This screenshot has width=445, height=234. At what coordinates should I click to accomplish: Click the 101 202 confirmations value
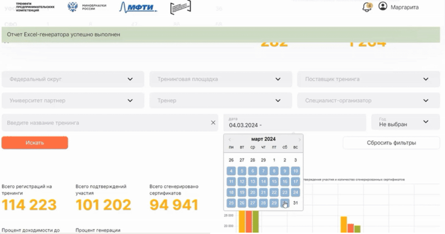coord(103,205)
